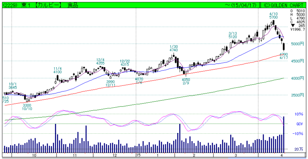Screen dimensions: 308x159
Task: Click the stock code (2229) in header
Action: point(11,5)
